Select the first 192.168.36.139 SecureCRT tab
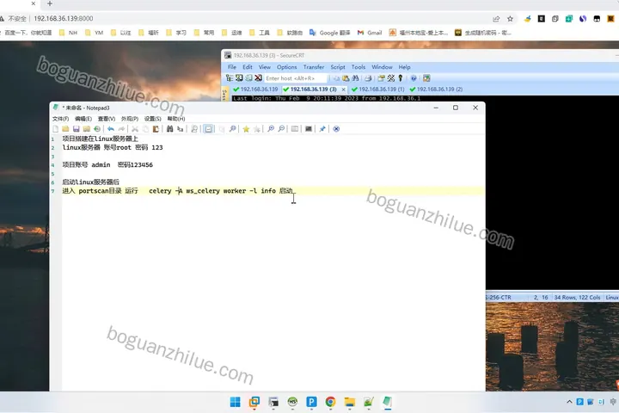619x413 pixels. click(x=255, y=89)
